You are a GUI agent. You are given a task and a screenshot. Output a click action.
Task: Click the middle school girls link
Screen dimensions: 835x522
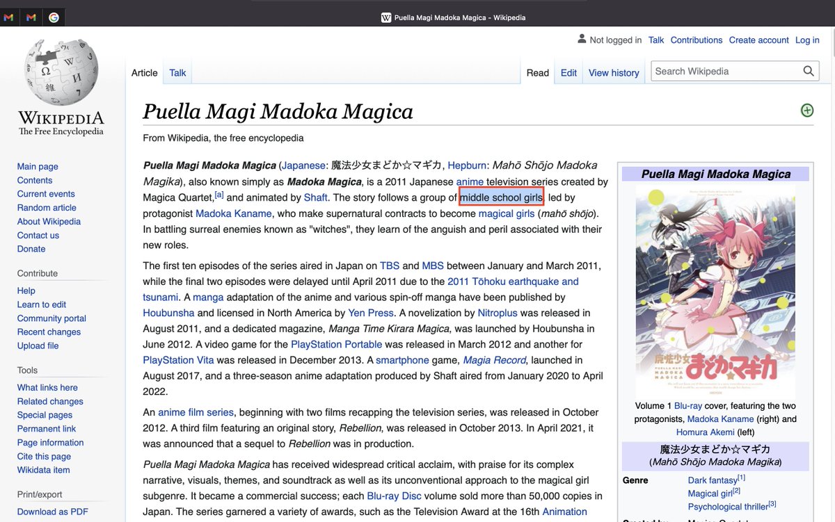point(501,197)
